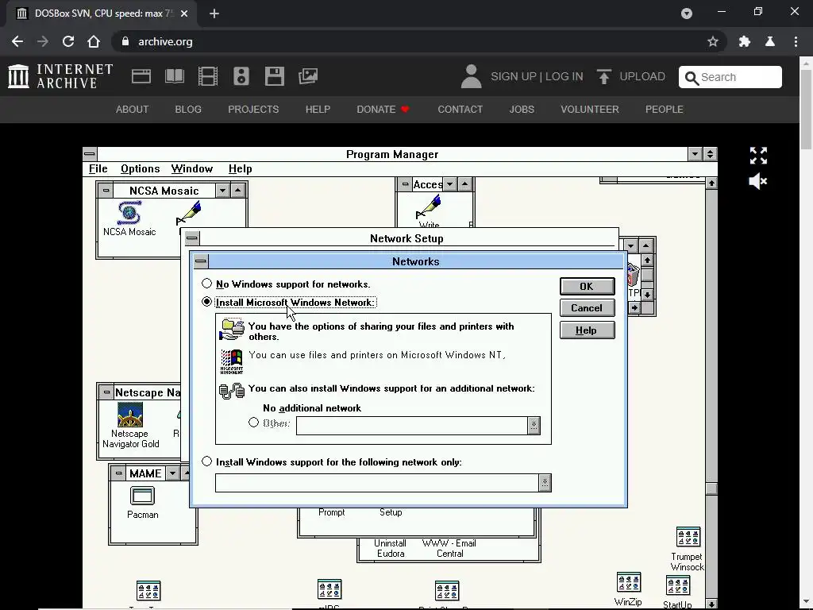813x610 pixels.
Task: Select the Other additional network radio
Action: 253,423
